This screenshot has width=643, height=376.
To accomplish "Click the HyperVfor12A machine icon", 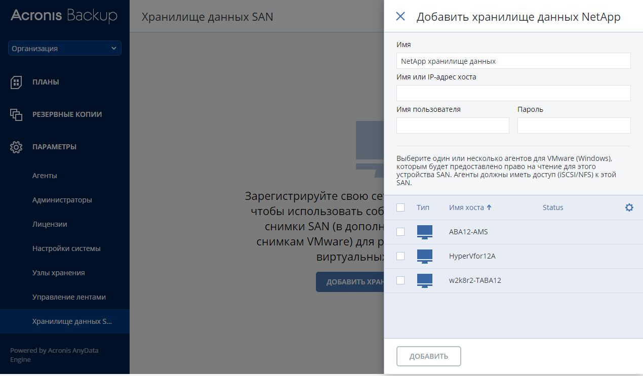I will pos(425,256).
